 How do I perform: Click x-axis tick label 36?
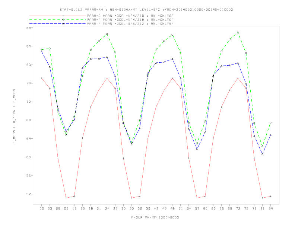[x=140, y=208]
